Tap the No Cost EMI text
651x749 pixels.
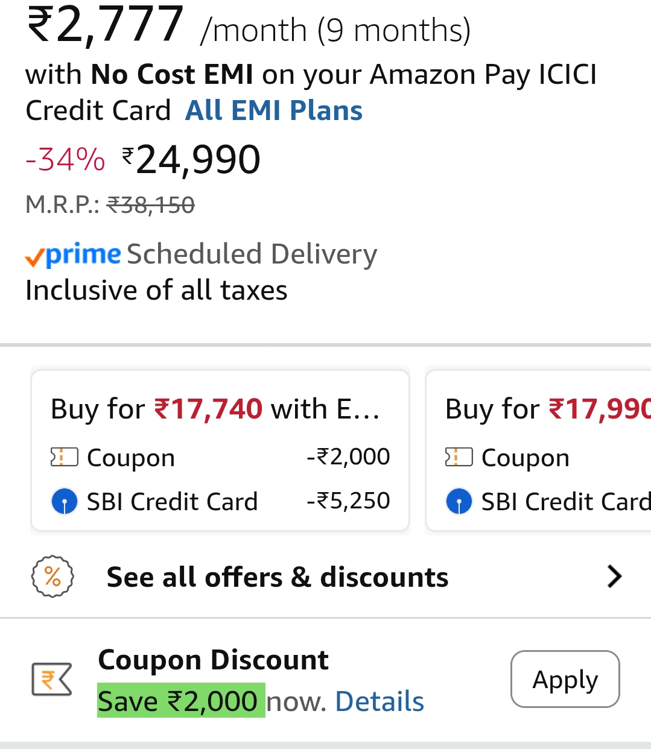172,75
